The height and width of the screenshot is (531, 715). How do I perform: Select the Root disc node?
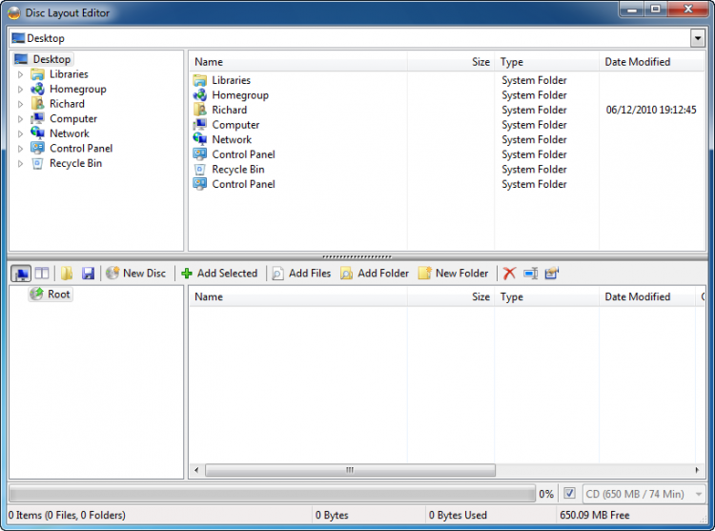click(58, 295)
